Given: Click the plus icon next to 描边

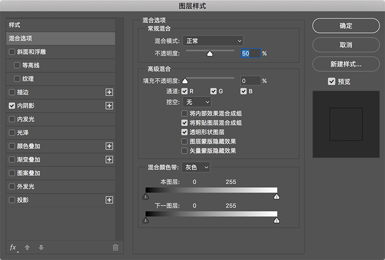Looking at the screenshot, I should (109, 92).
